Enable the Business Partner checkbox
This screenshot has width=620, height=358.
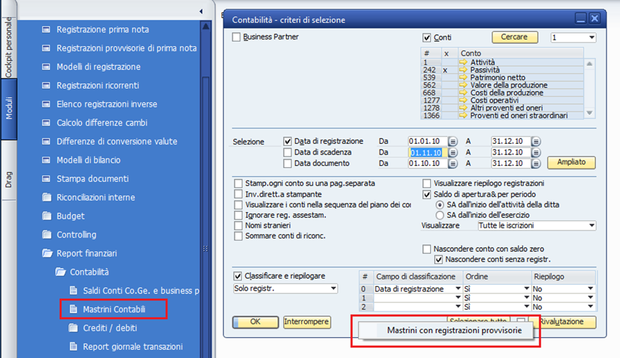click(236, 37)
